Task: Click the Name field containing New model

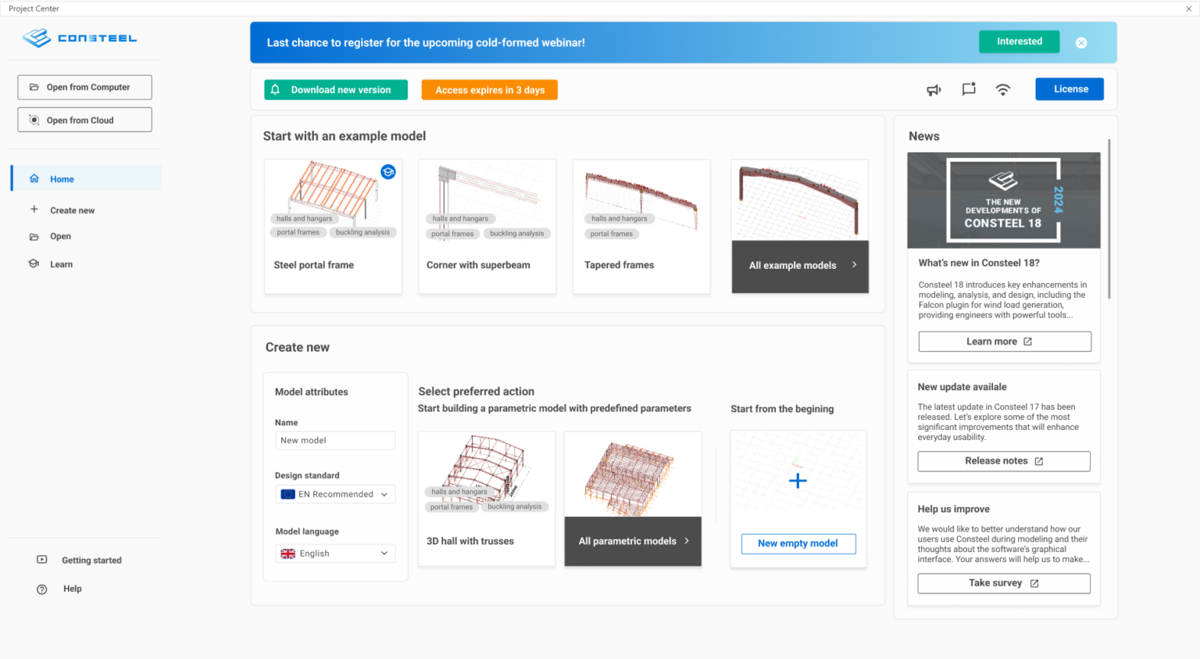Action: click(335, 440)
